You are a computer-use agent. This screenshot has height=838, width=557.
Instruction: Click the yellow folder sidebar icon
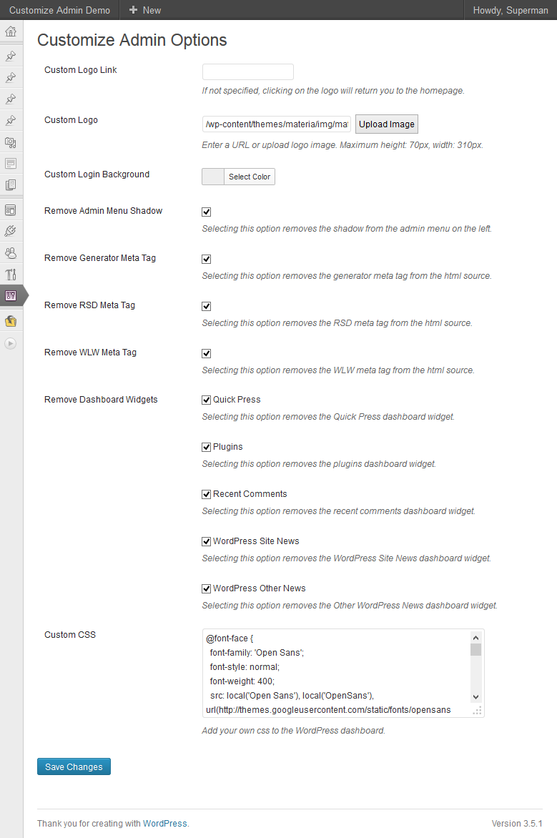(11, 321)
